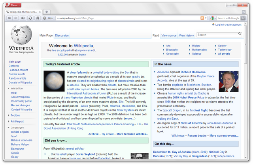Open the Mathematics portal link

pos(199,50)
